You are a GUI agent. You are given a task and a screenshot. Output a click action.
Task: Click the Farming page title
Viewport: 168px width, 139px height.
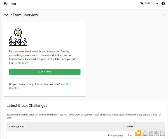pyautogui.click(x=10, y=4)
